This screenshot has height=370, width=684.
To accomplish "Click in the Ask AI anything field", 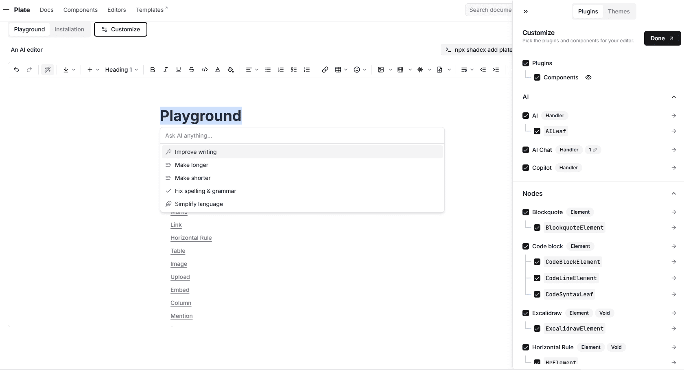I will pos(302,136).
